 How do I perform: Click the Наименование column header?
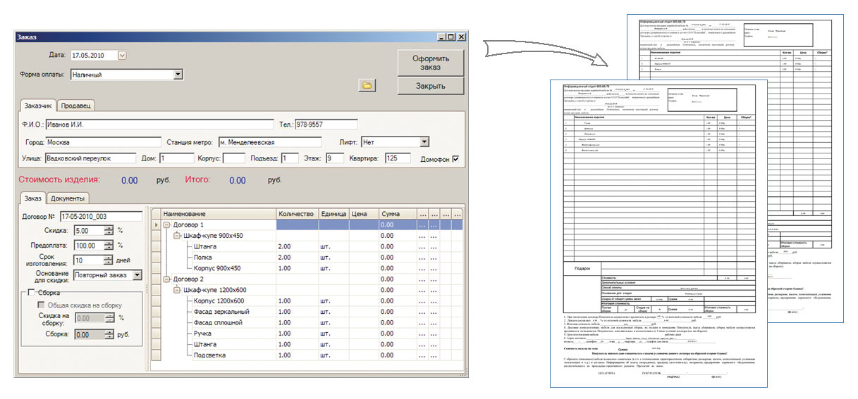218,213
